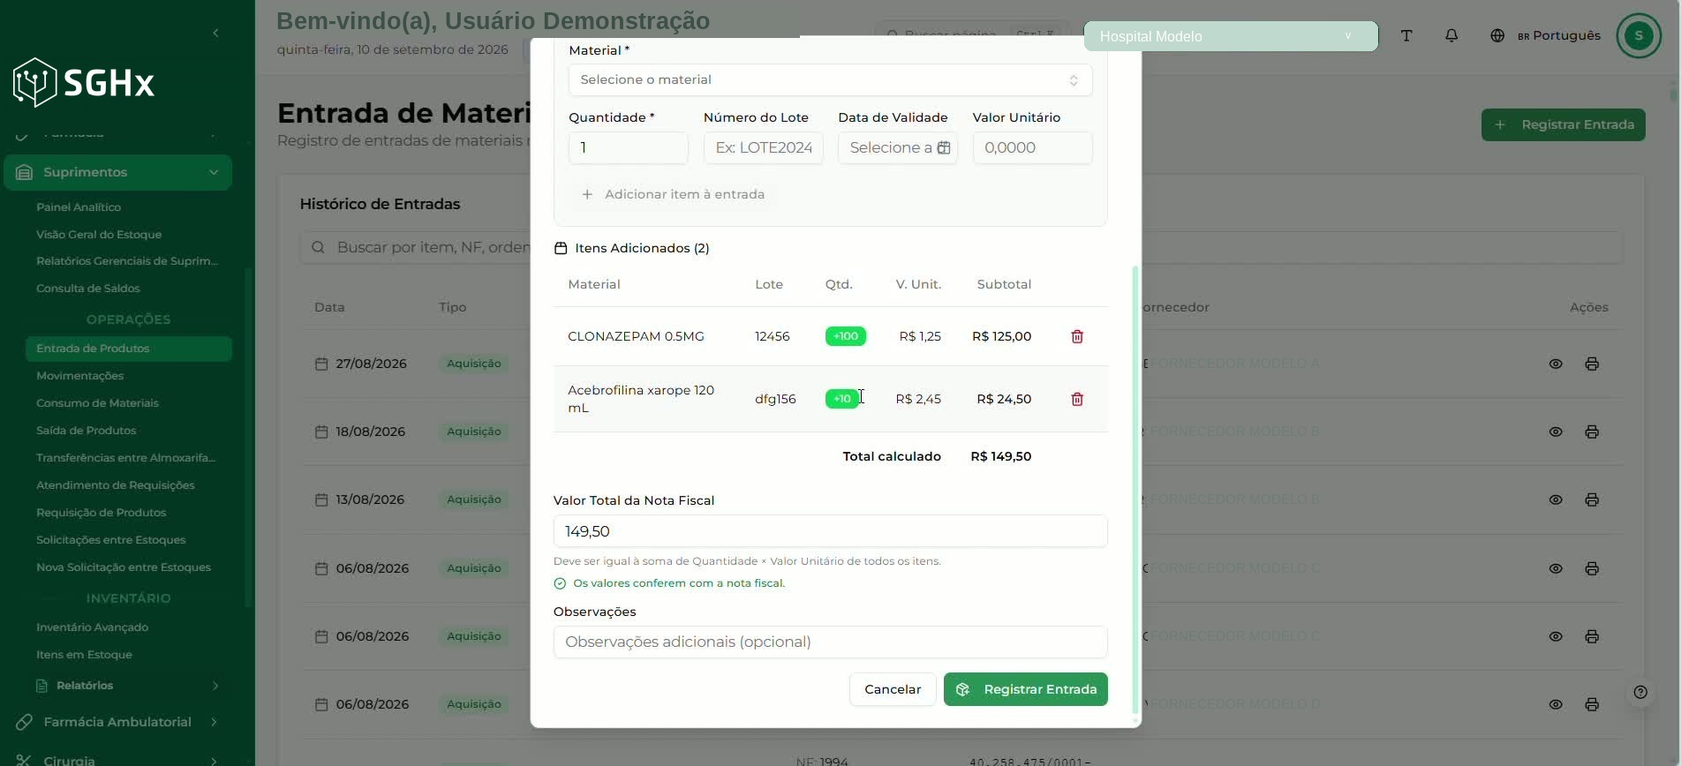Click Adicionar item à entrada
The width and height of the screenshot is (1681, 766).
673,194
